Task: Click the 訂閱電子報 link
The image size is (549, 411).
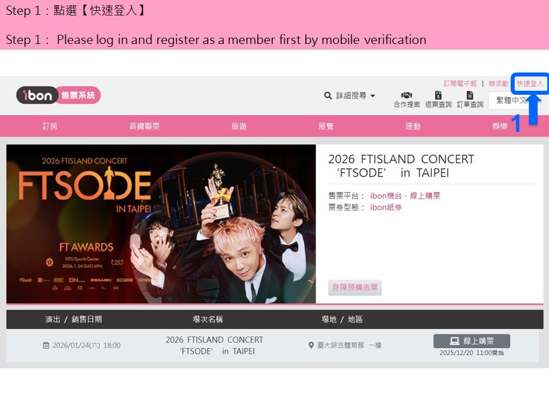Action: tap(460, 83)
